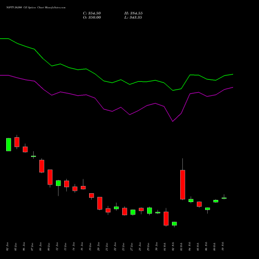Click the 27 Jan date axis label
This screenshot has width=259, height=259.
(x=132, y=247)
